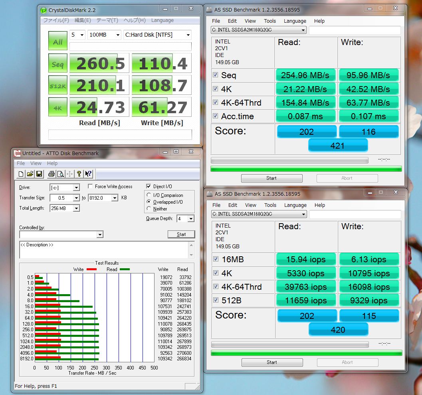Click the 260.5 sequential read result
This screenshot has height=395, width=422.
click(x=99, y=63)
